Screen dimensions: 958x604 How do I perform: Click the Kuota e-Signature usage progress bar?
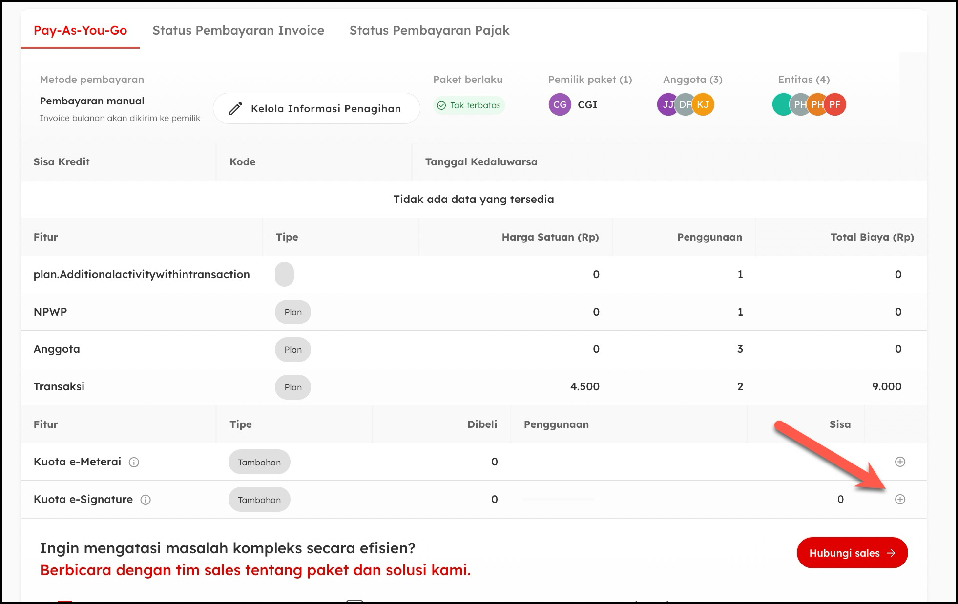[x=559, y=499]
